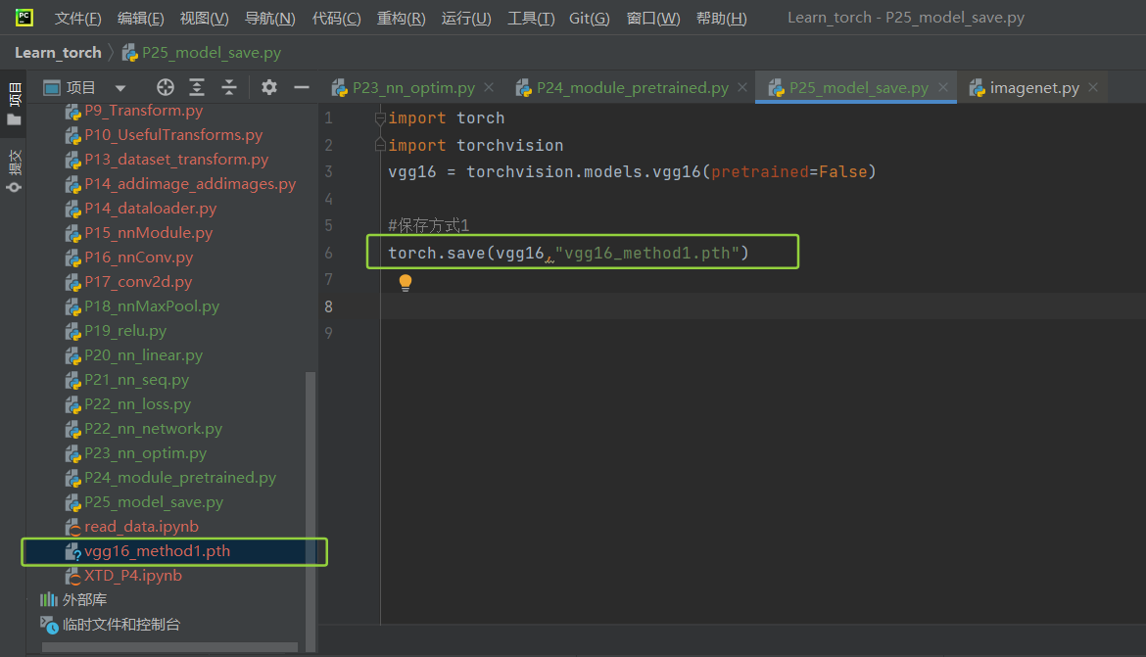1146x657 pixels.
Task: Open the 项目 view dropdown
Action: (119, 88)
